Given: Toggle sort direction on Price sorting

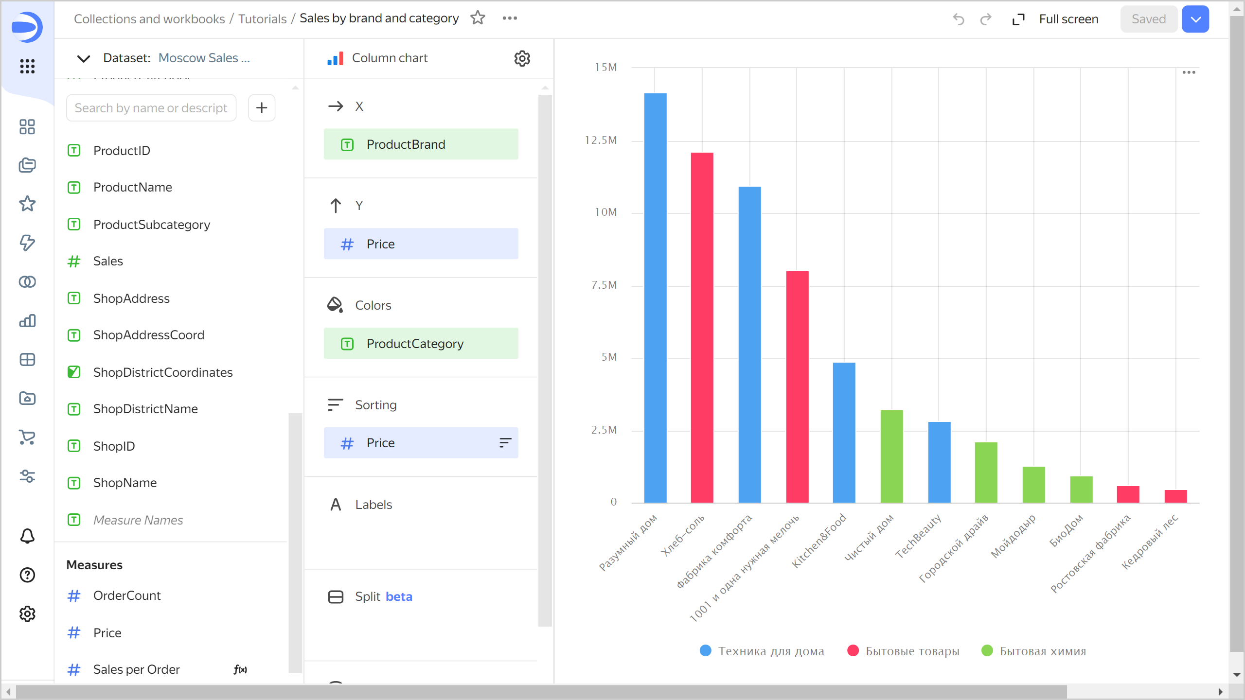Looking at the screenshot, I should (x=505, y=442).
